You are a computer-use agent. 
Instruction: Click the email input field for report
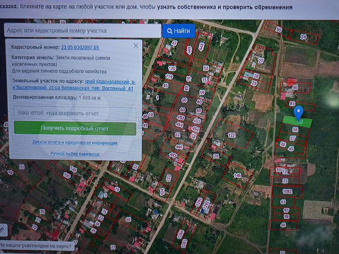tap(75, 113)
